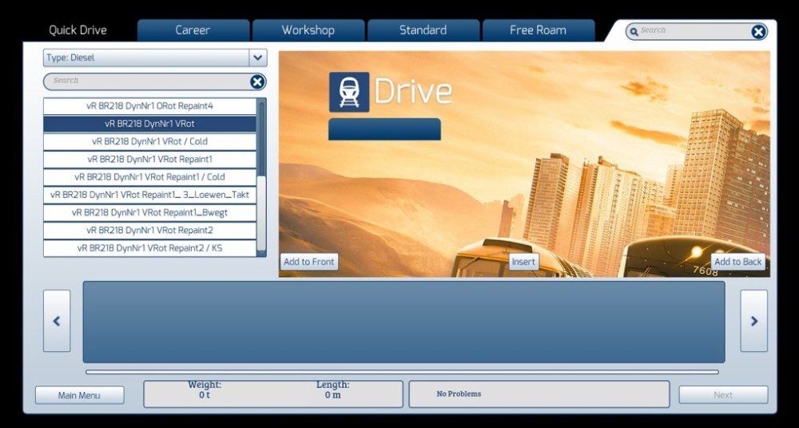799x428 pixels.
Task: Click the horizontal consist scrollbar
Action: 402,371
